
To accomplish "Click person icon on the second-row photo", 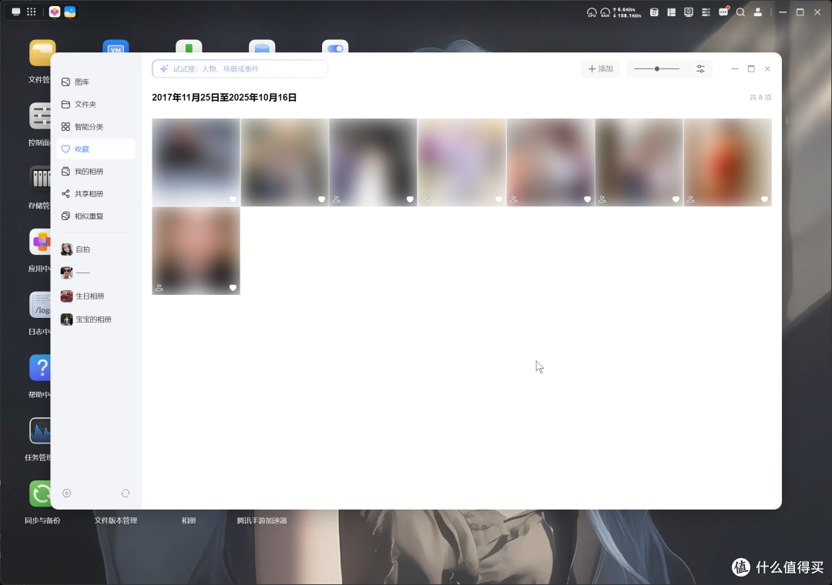I will coord(159,287).
